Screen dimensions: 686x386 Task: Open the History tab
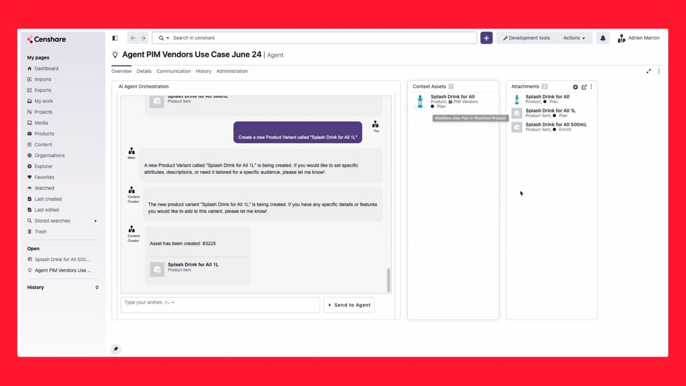click(x=203, y=71)
